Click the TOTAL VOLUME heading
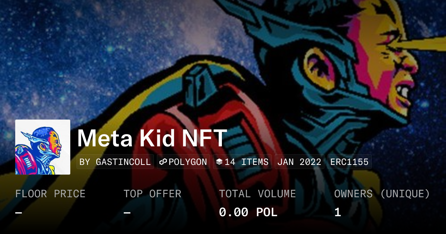Image resolution: width=446 pixels, height=234 pixels. pos(257,194)
